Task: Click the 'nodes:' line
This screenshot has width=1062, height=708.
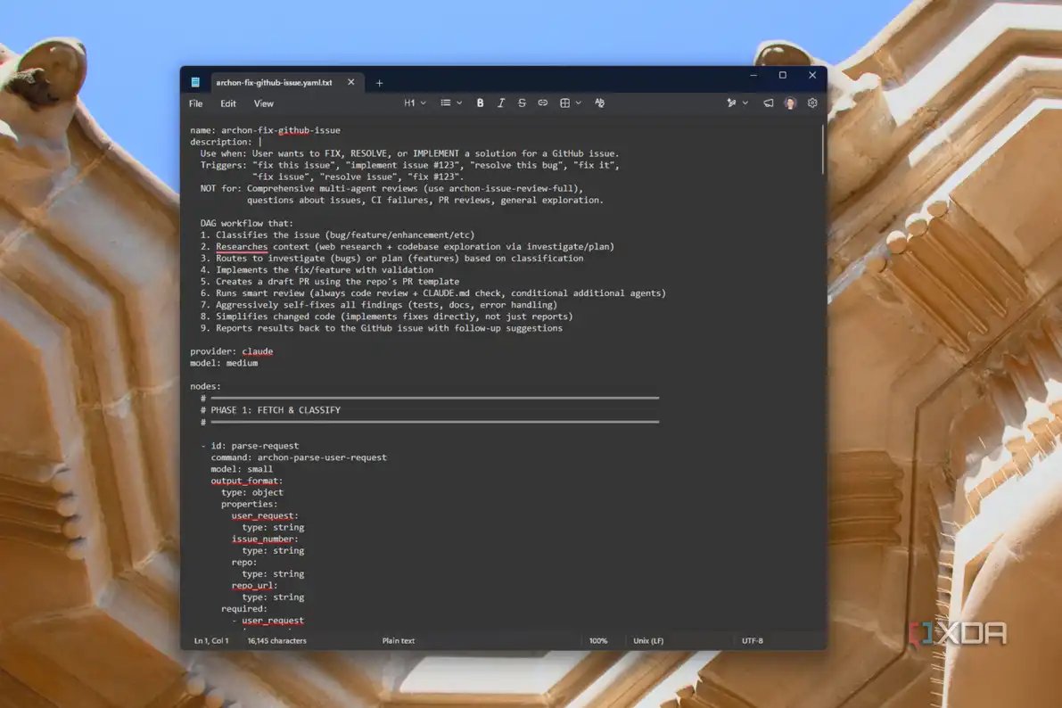Action: 205,386
